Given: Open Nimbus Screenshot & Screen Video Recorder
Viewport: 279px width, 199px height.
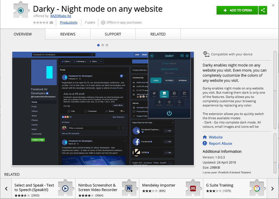Looking at the screenshot, I should pyautogui.click(x=107, y=188).
